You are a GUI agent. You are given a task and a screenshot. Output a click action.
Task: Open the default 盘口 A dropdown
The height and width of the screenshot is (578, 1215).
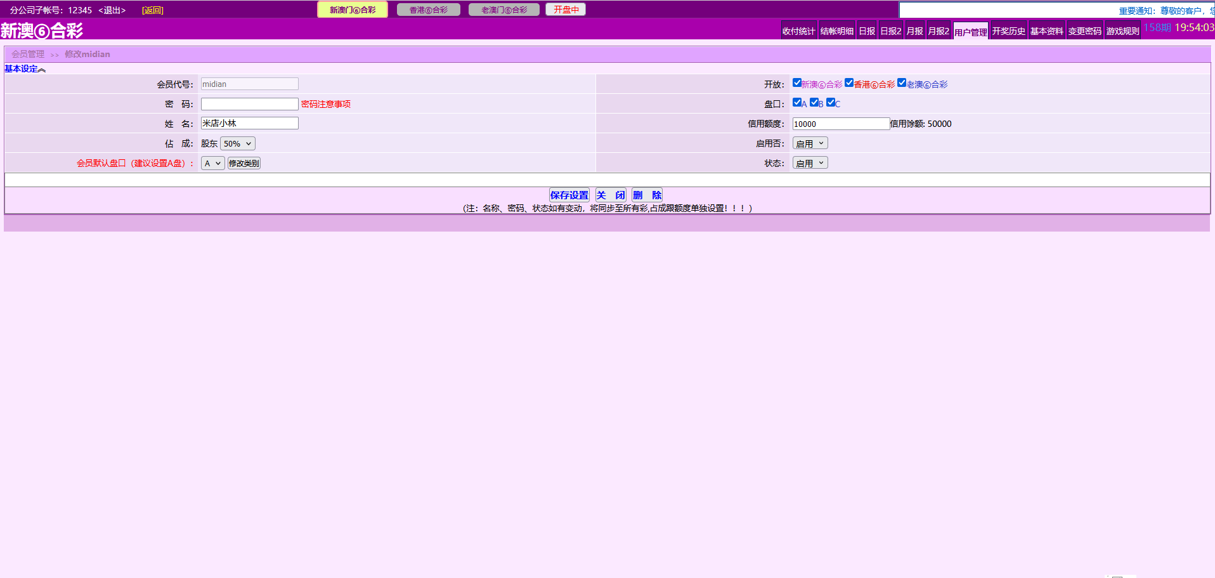tap(213, 164)
